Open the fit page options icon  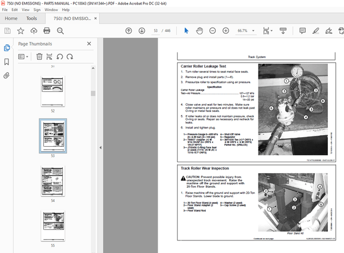[x=267, y=31]
